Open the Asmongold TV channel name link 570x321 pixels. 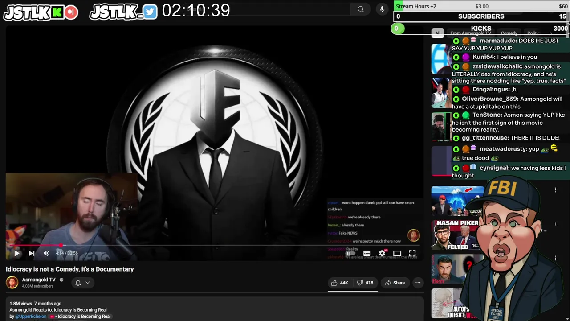coord(39,280)
